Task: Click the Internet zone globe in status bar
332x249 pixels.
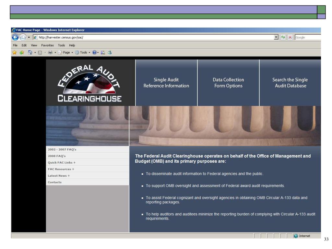Action: 296,236
